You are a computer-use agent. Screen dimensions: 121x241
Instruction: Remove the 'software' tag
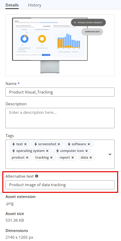[89, 144]
